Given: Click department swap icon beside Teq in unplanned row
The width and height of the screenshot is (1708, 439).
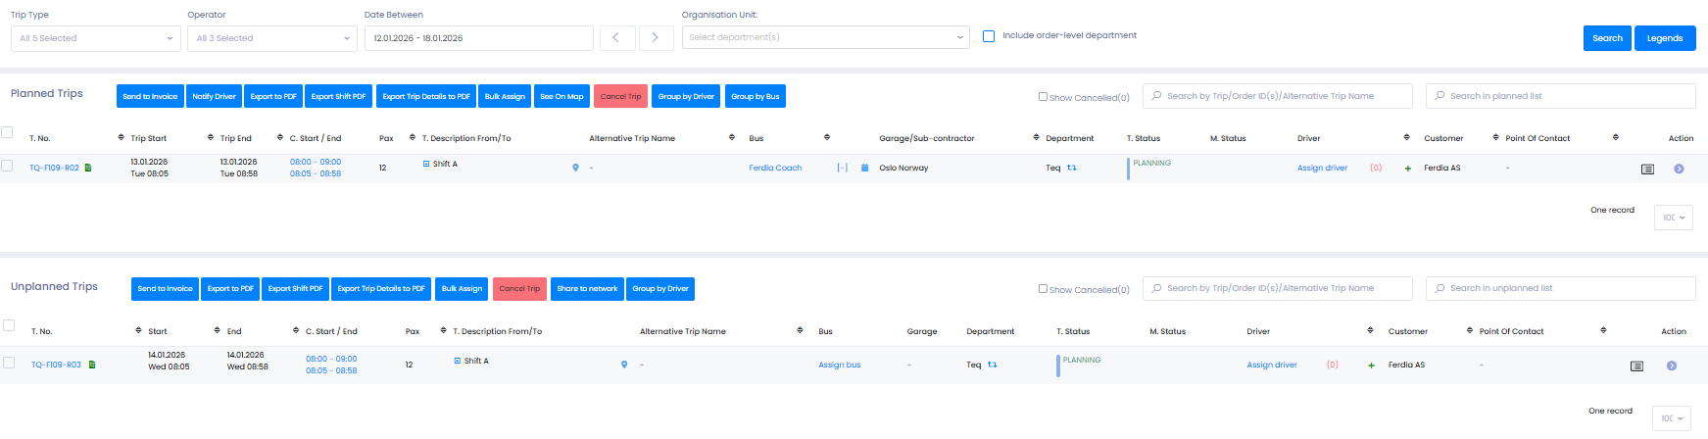Looking at the screenshot, I should 993,365.
